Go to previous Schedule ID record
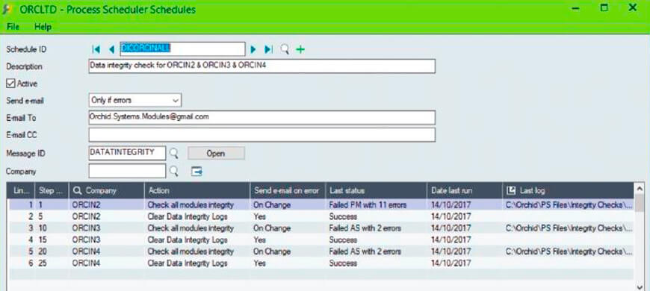This screenshot has height=291, width=650. point(111,50)
